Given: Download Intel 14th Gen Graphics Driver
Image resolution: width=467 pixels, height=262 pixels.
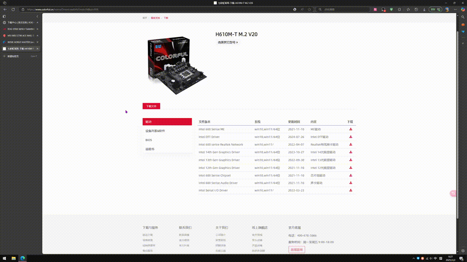Looking at the screenshot, I should (x=351, y=152).
